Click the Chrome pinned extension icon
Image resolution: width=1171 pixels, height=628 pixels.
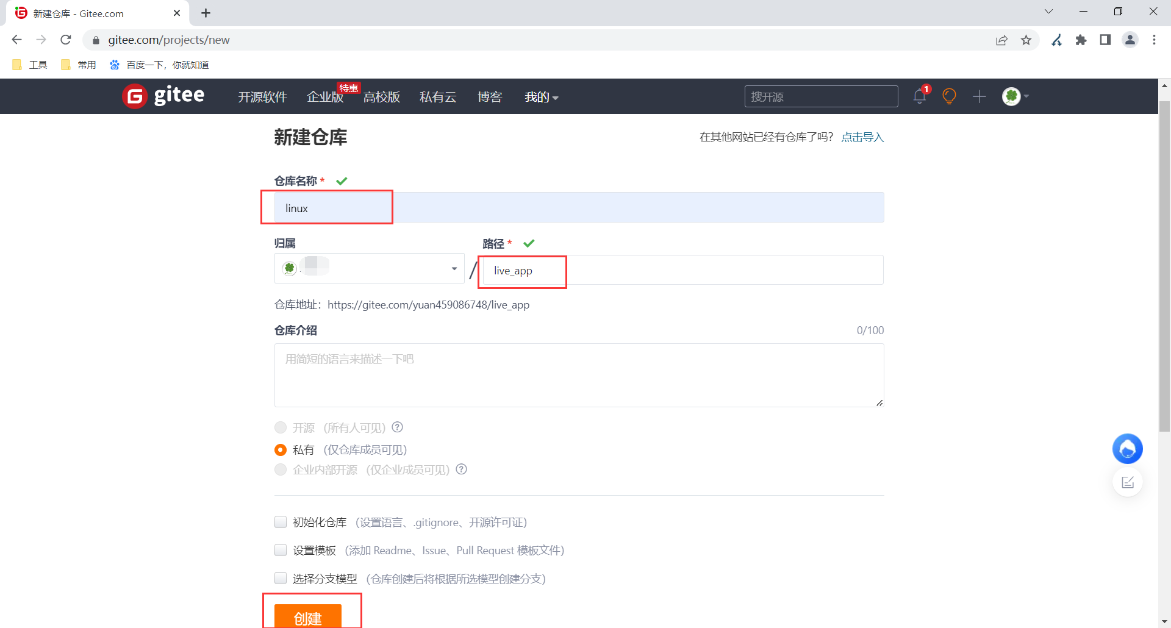[1057, 40]
